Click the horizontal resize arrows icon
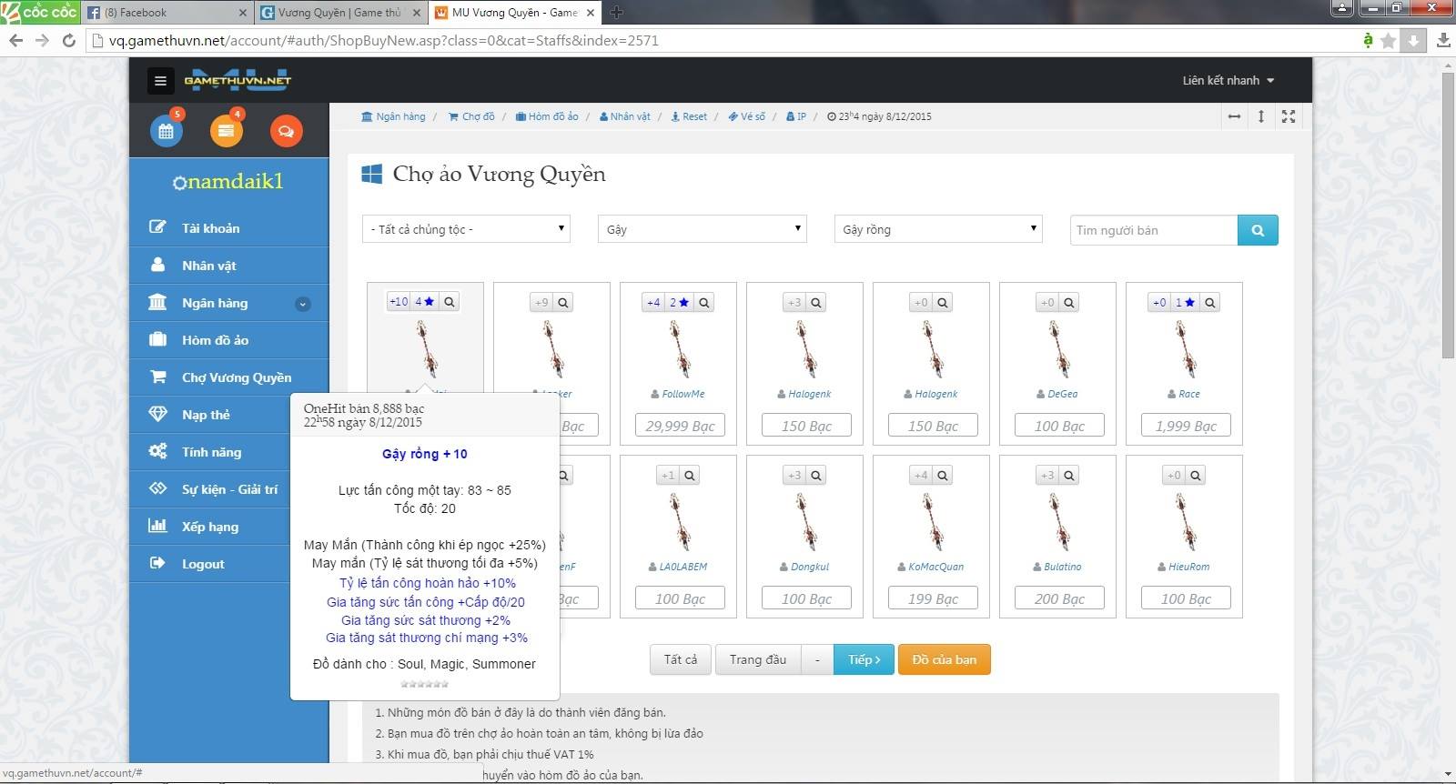 pyautogui.click(x=1234, y=116)
